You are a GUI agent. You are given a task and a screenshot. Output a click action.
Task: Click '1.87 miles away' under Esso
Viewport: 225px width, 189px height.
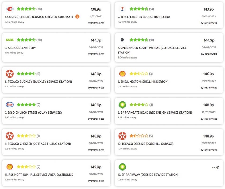pyautogui.click(x=14, y=117)
